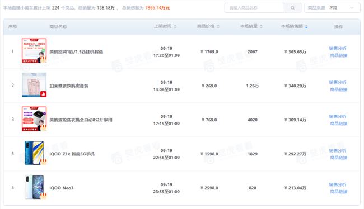Click total sales figure 7866.74万元
This screenshot has width=364, height=209.
point(157,8)
